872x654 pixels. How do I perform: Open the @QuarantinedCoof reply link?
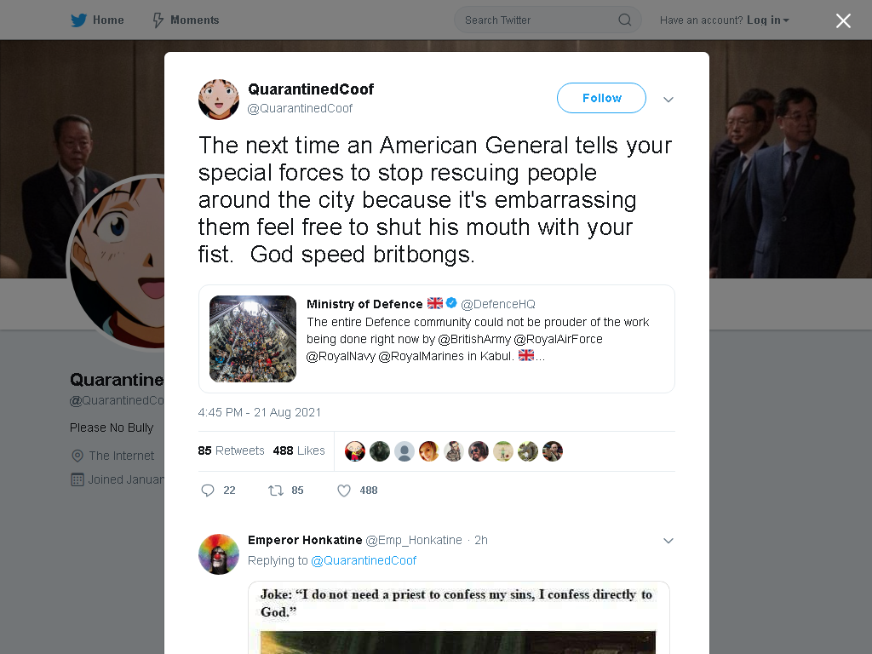tap(363, 560)
